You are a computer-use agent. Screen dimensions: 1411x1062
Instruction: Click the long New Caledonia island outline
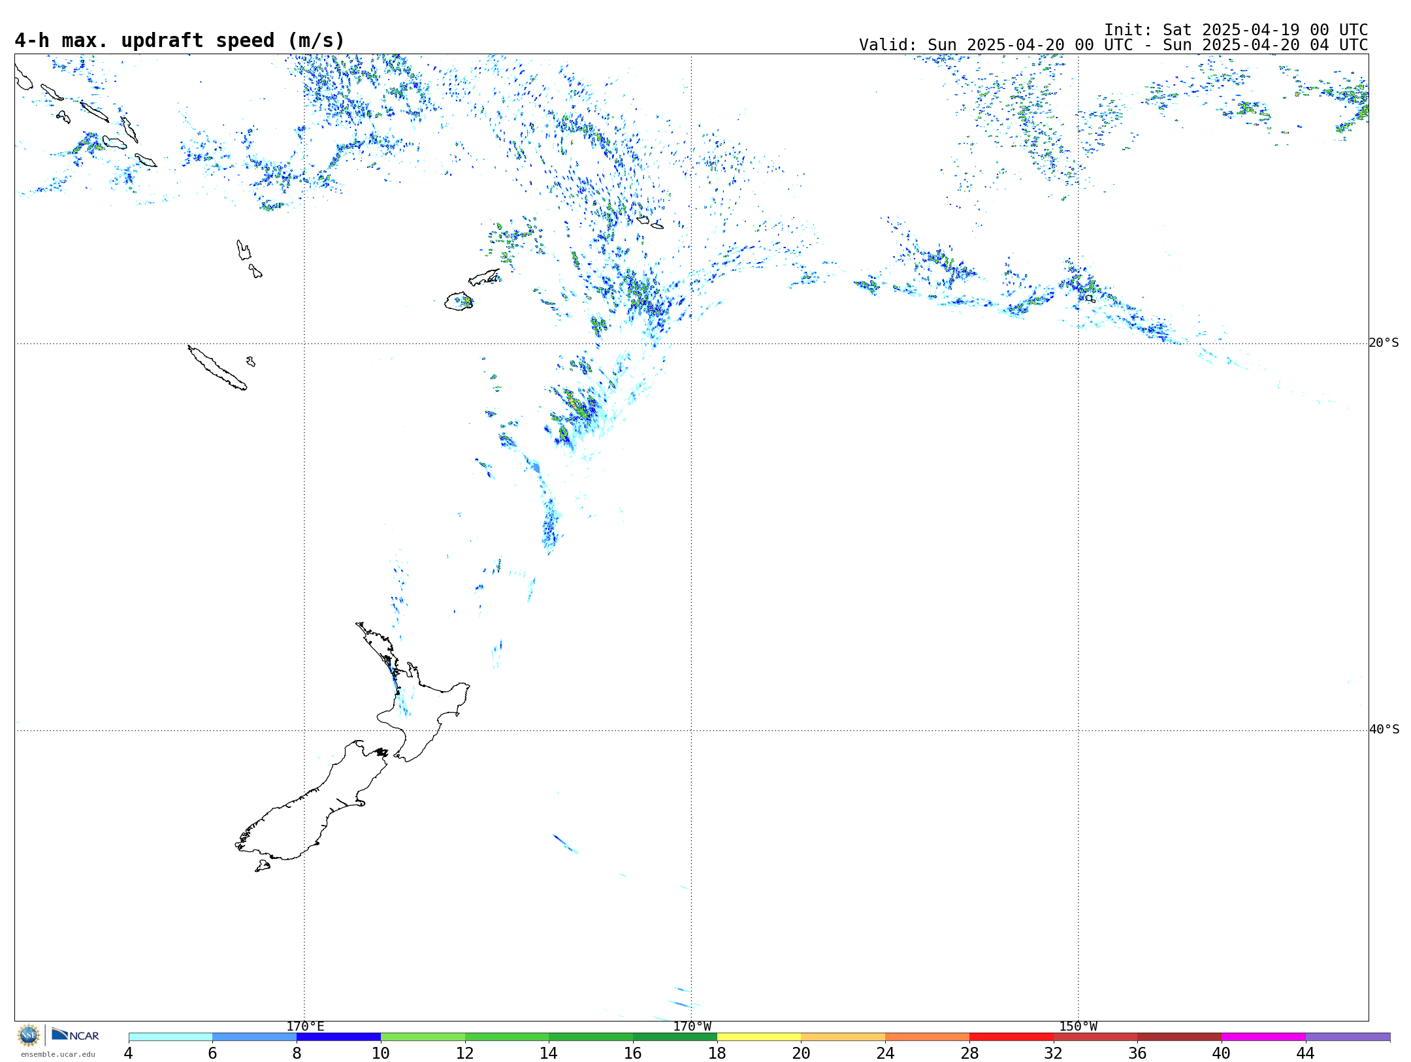pyautogui.click(x=217, y=368)
